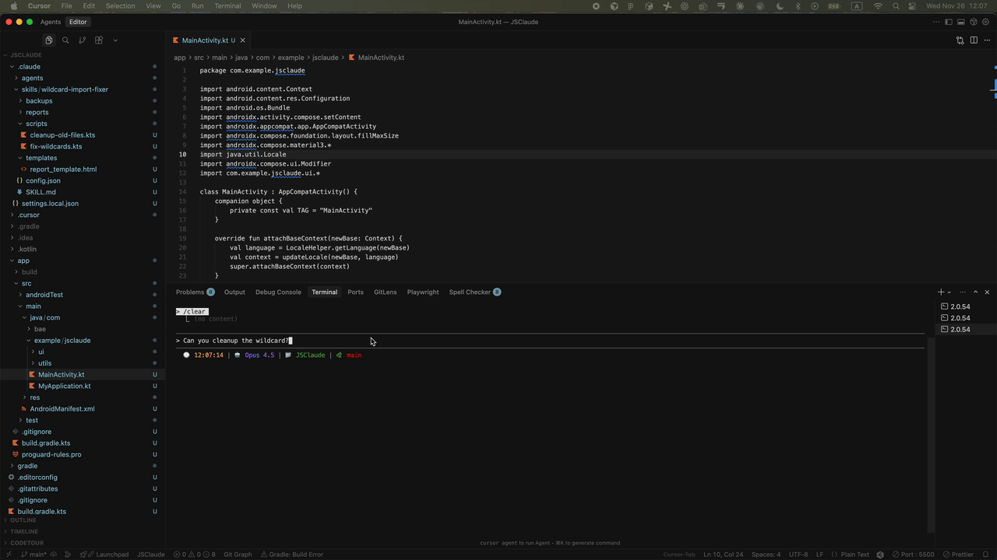Toggle primary sidebar visibility in title bar
The image size is (997, 560).
click(948, 22)
